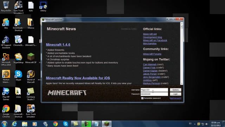Open Euro Truck Simulator desktop shortcut
The height and width of the screenshot is (127, 225).
coord(31,111)
